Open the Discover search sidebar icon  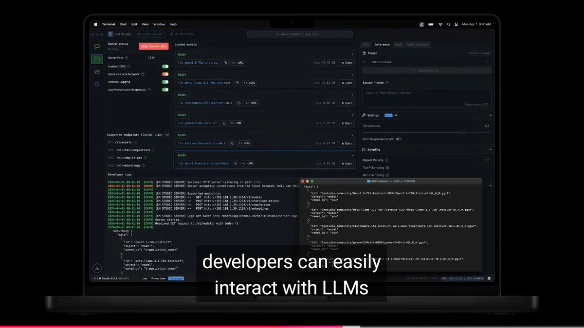click(x=97, y=84)
